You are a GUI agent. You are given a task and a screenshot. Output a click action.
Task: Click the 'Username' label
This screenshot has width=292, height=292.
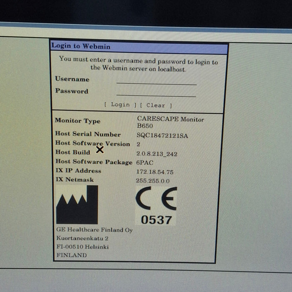tap(72, 79)
